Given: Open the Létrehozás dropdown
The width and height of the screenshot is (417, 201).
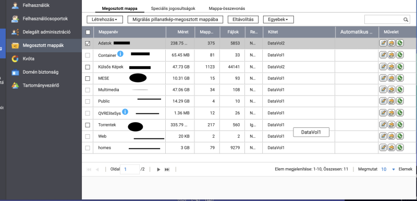Looking at the screenshot, I should pyautogui.click(x=105, y=19).
